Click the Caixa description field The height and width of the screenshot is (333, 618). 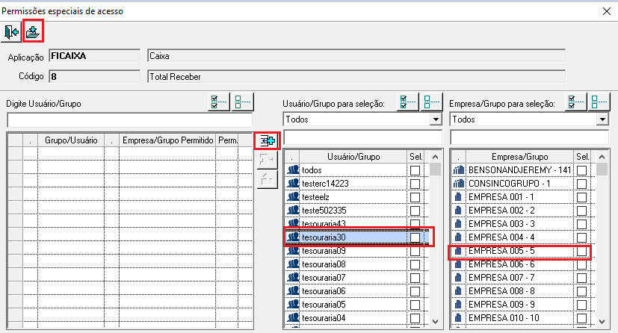click(356, 56)
